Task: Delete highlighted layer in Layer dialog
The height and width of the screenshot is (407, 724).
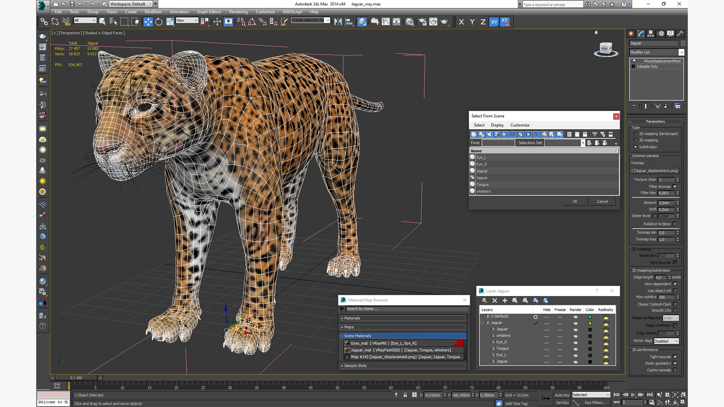Action: 494,300
